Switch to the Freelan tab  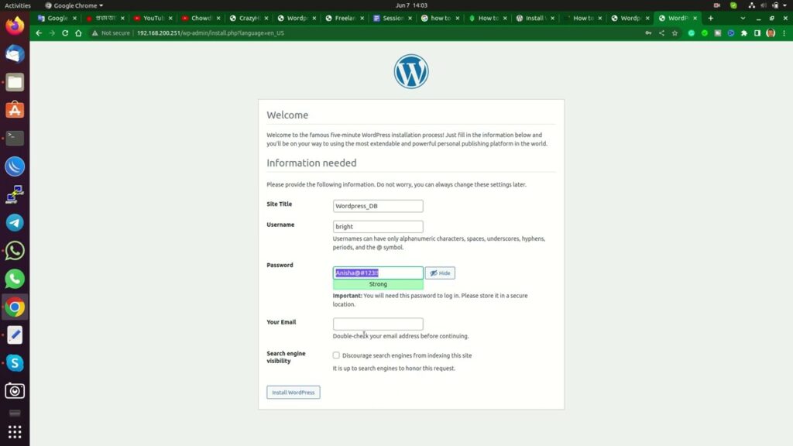tap(345, 19)
